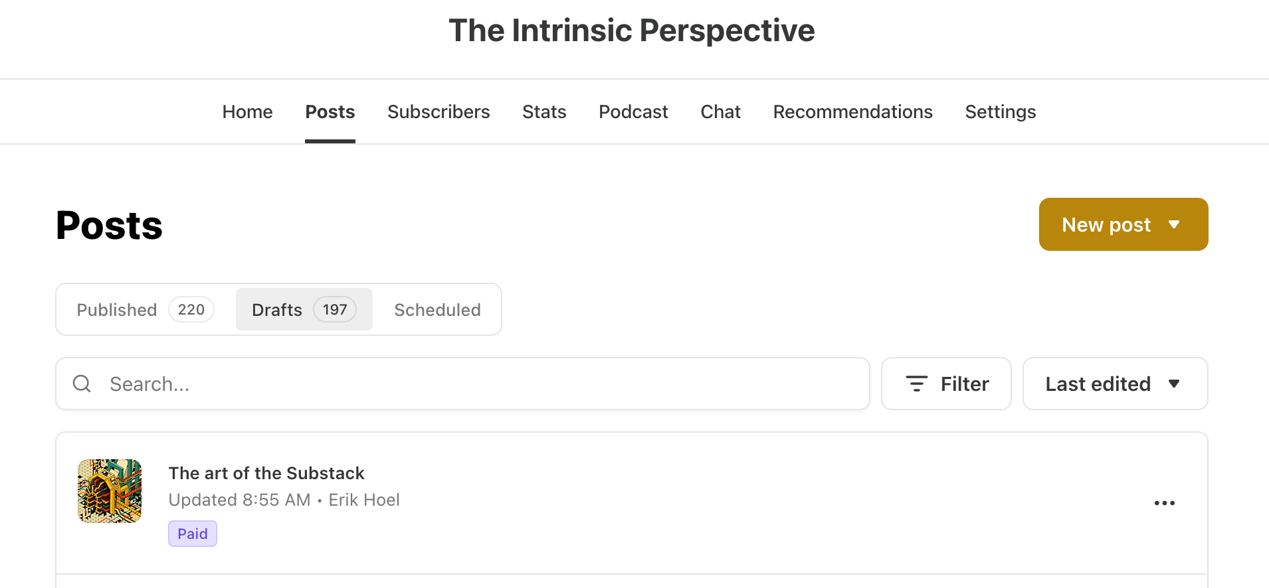Select the Posts navigation tab
Image resolution: width=1269 pixels, height=588 pixels.
click(330, 111)
